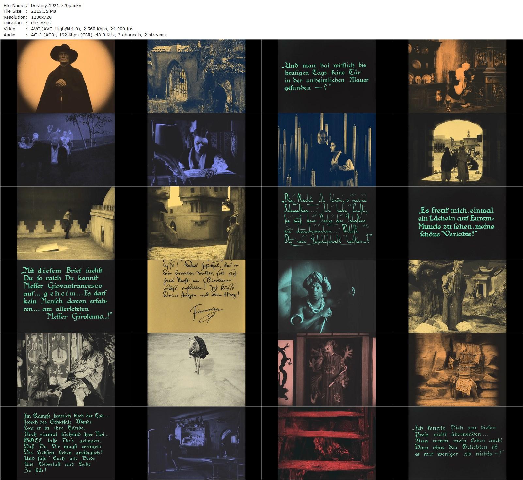Click the white horse thumbnail
Image resolution: width=523 pixels, height=480 pixels.
(196, 370)
